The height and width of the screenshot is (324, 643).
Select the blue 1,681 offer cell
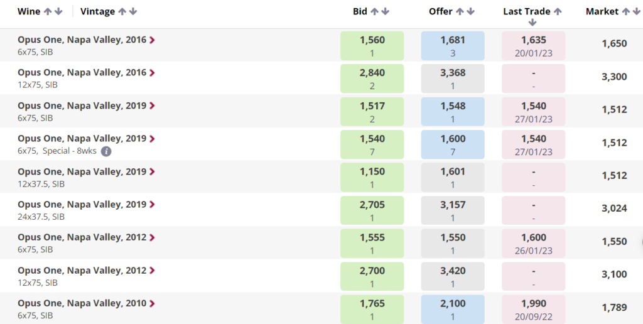[453, 46]
